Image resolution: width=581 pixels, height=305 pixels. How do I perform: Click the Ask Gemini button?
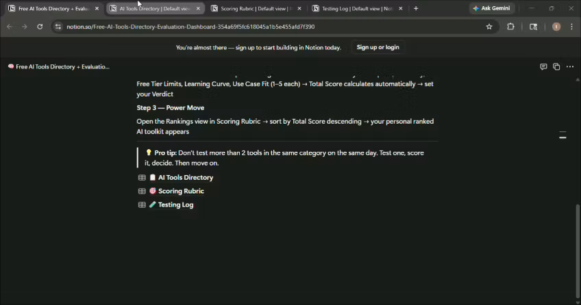click(x=491, y=8)
